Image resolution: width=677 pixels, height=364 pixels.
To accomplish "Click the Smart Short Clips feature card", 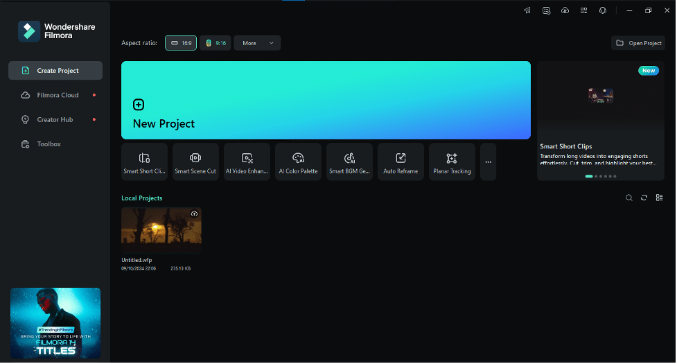I will [601, 121].
